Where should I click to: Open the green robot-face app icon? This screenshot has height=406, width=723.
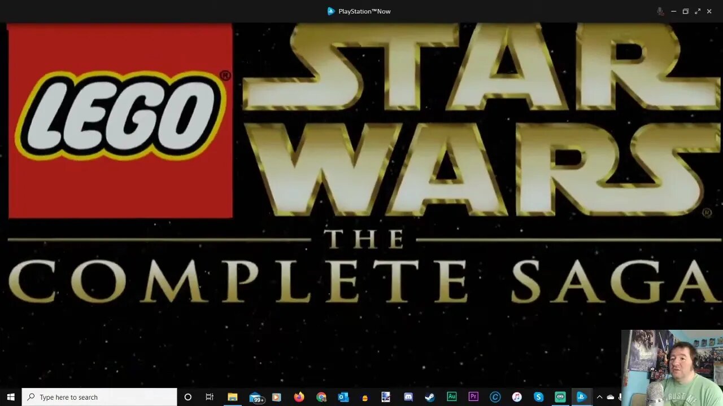[560, 397]
